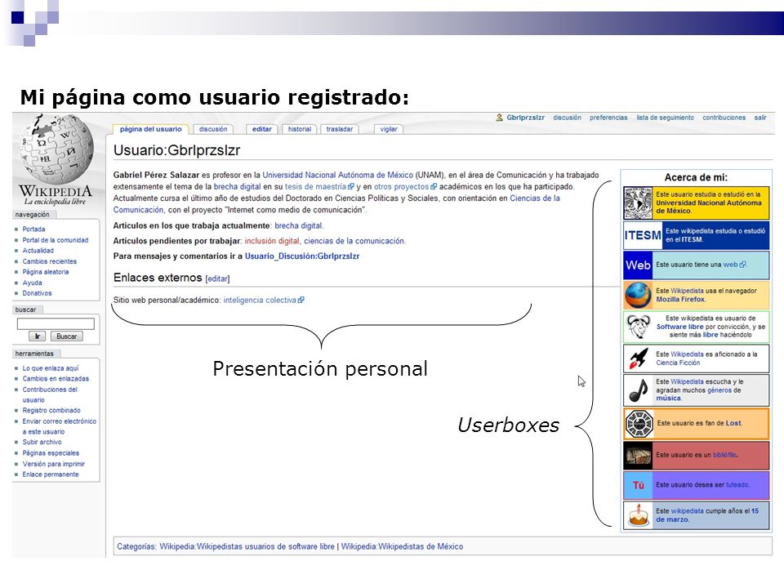Click 'Lo que enlaza aquí' tool link
The height and width of the screenshot is (588, 784).
pyautogui.click(x=51, y=368)
